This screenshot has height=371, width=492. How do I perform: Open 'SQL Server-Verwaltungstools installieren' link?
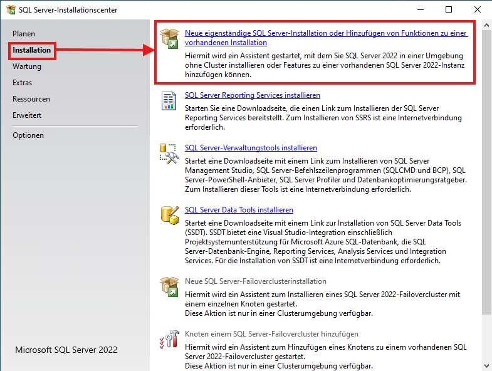[x=251, y=148]
